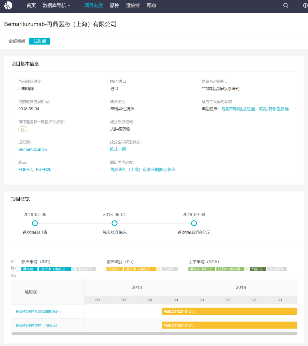
Task: Open 晚期/转移性胃癌(III期临床) row link
Action: point(37,325)
